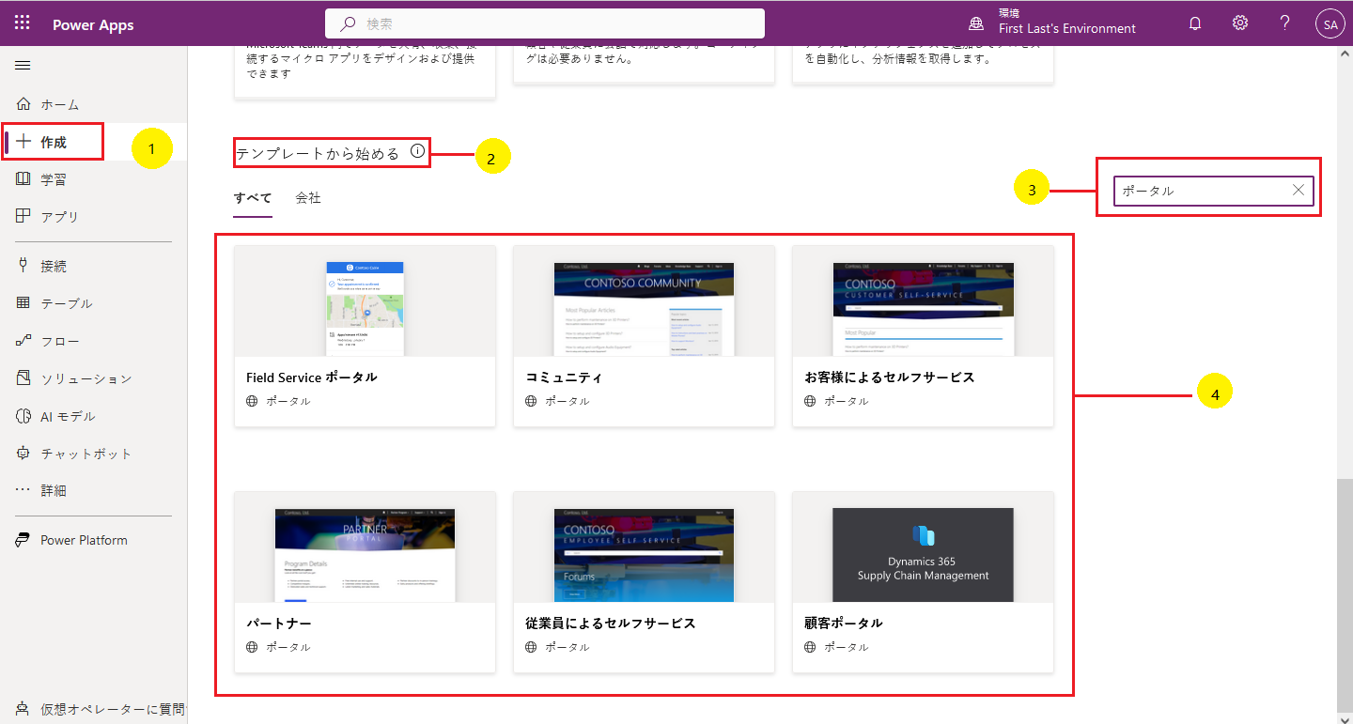Screen dimensions: 1353x724
Task: Open notifications bell icon
Action: click(x=1195, y=23)
